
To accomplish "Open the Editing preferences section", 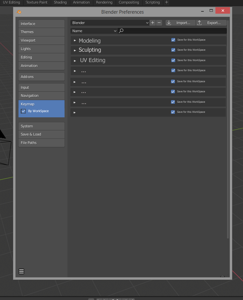I will click(x=42, y=57).
